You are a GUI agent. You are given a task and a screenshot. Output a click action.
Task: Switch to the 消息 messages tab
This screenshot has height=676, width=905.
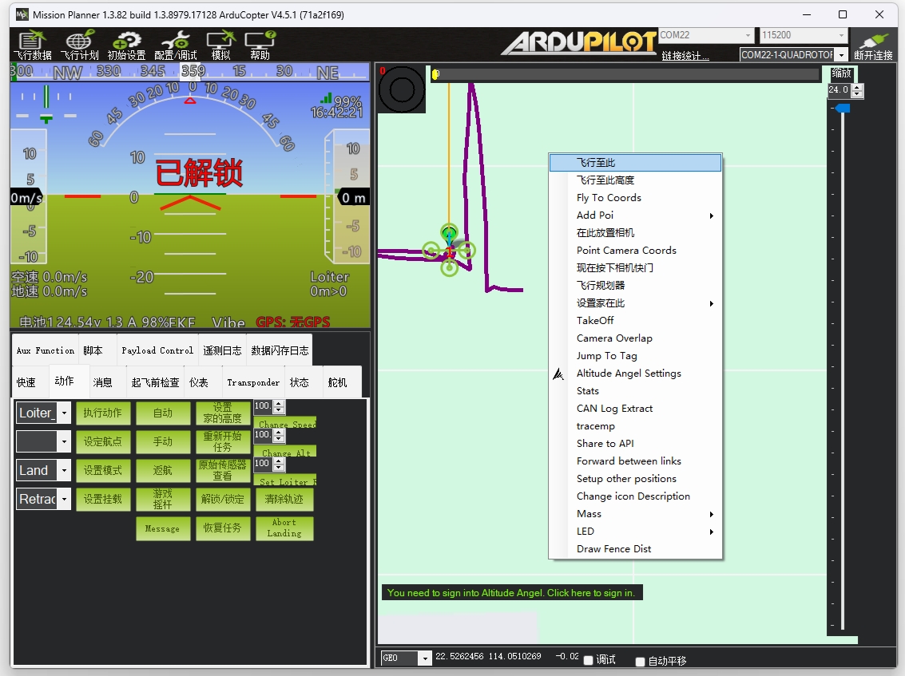tap(103, 382)
